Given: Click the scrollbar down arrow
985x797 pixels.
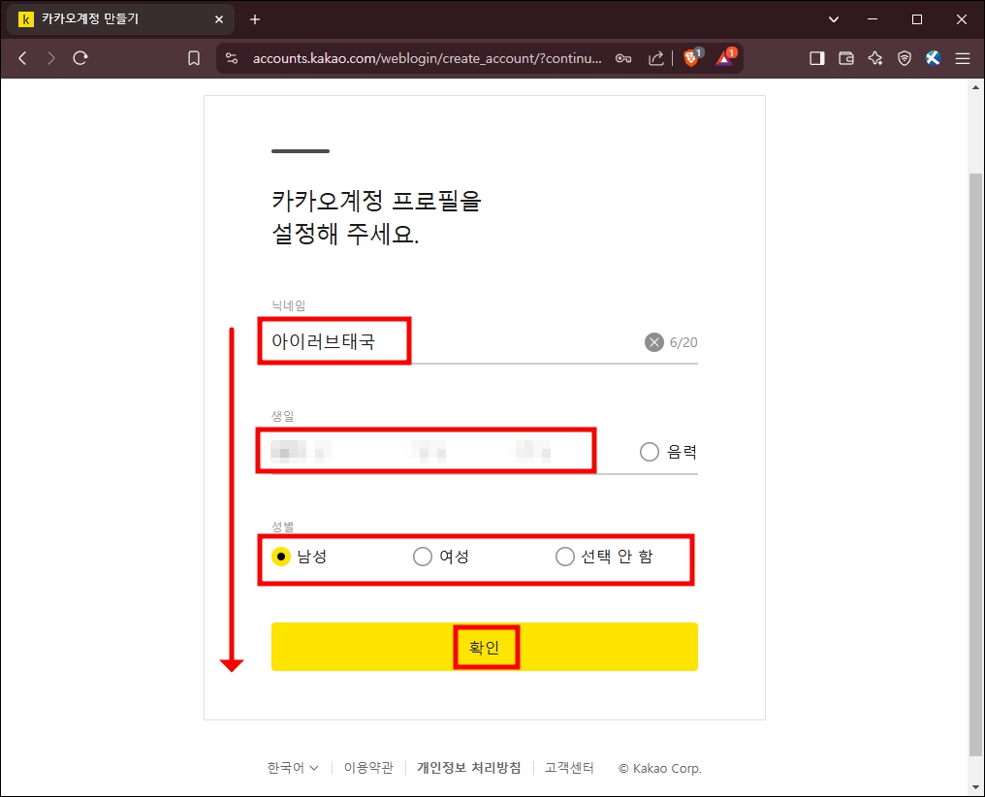Looking at the screenshot, I should [975, 787].
